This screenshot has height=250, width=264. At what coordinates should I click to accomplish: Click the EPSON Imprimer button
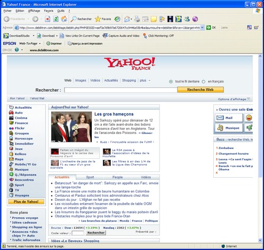click(54, 43)
